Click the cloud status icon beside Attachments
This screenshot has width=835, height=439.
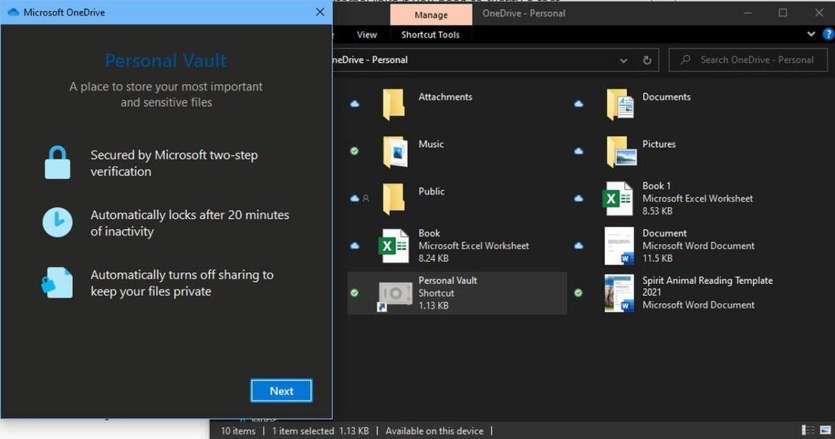355,104
